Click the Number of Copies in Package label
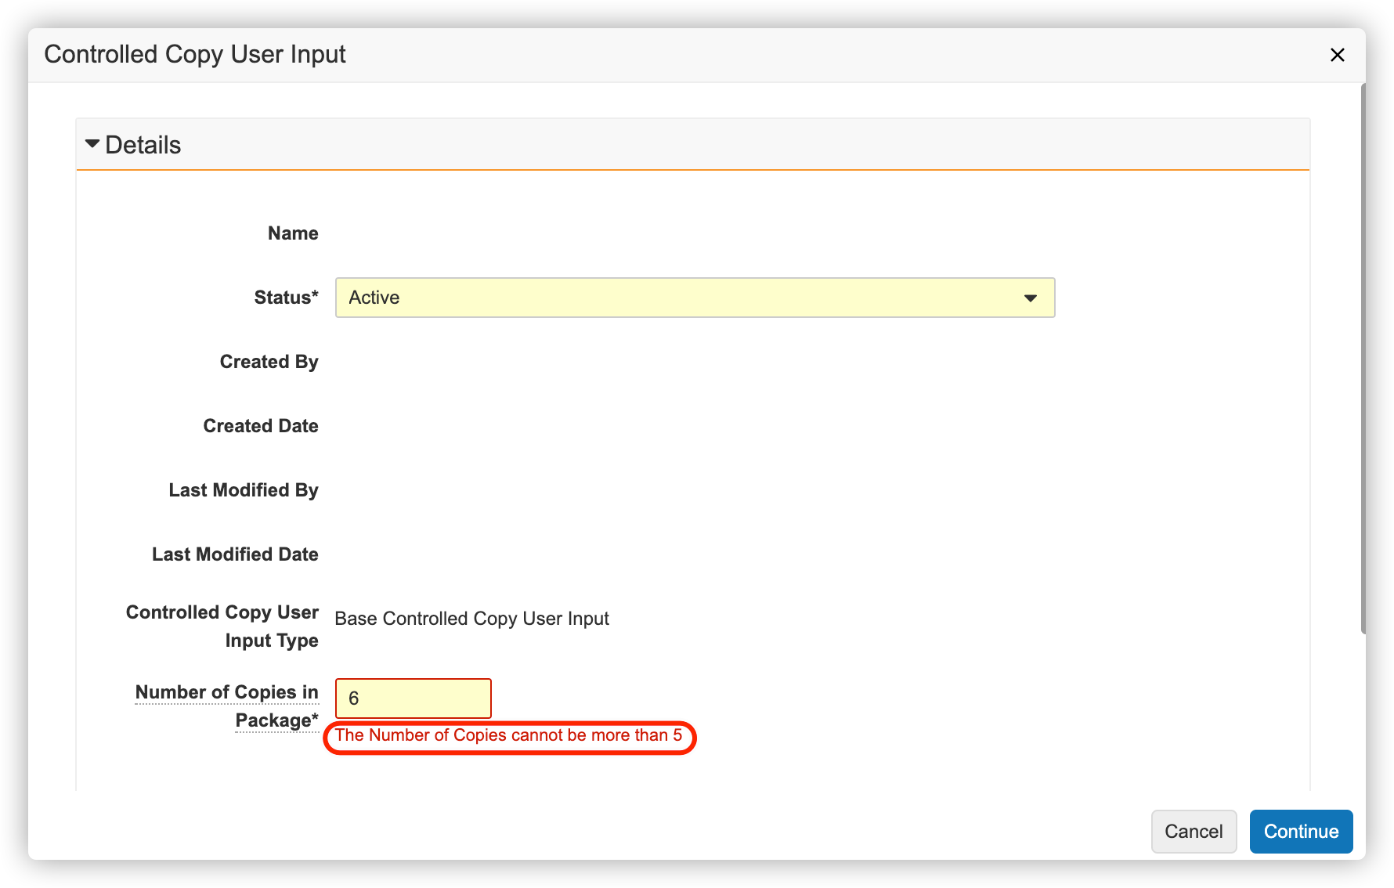This screenshot has width=1394, height=888. (227, 705)
